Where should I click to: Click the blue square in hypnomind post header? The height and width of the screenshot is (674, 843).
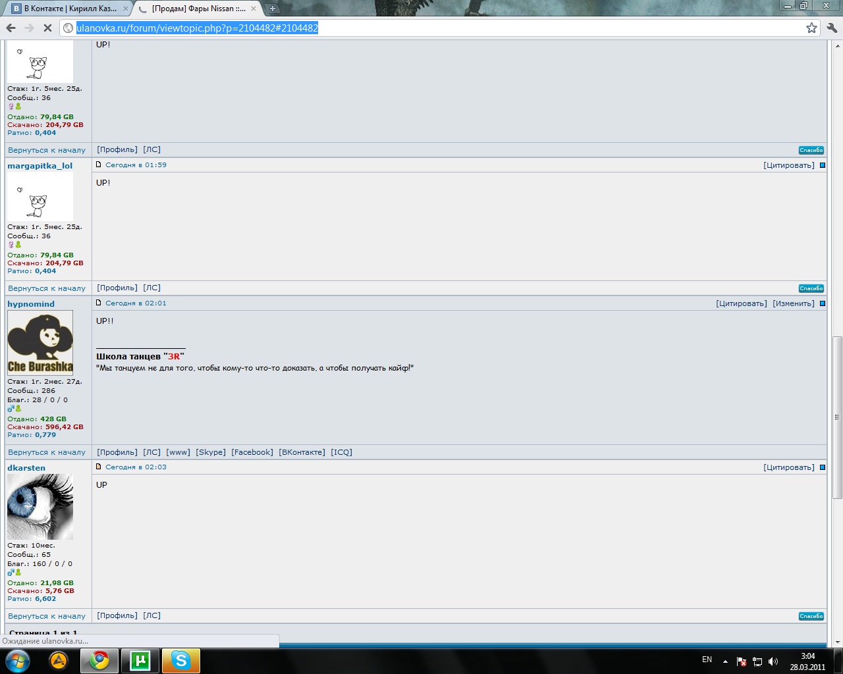click(822, 303)
